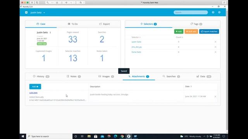Click the Description column header
This screenshot has height=139, width=248.
point(95,86)
